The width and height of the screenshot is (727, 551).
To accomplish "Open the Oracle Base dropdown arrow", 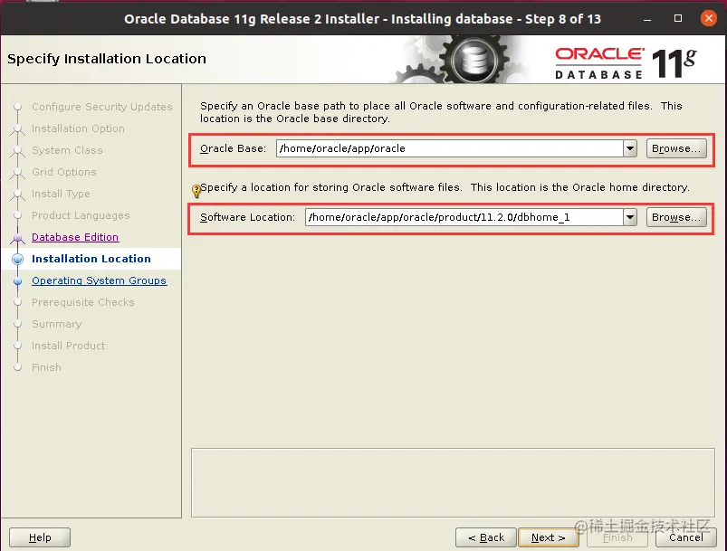I will 629,148.
